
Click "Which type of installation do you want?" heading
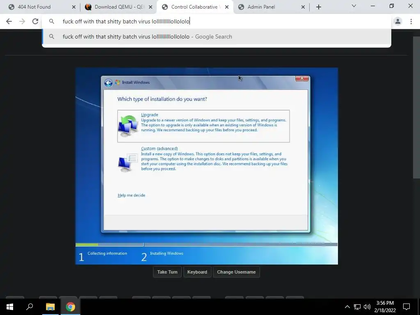[x=162, y=99]
